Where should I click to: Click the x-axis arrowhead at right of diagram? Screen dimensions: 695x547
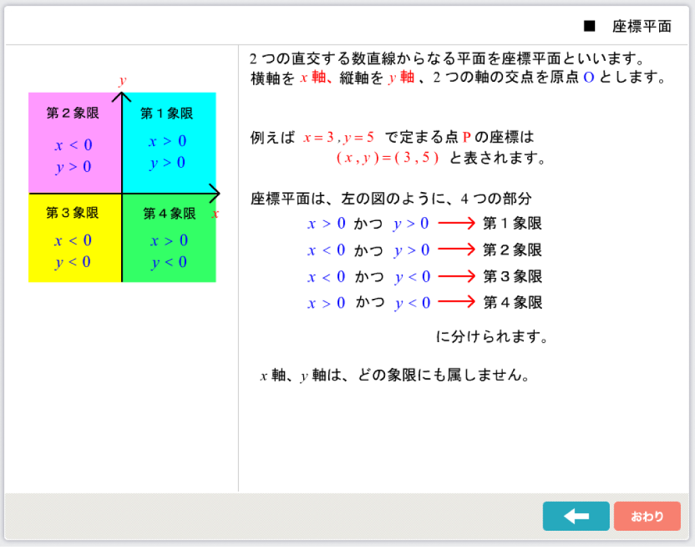coord(215,194)
